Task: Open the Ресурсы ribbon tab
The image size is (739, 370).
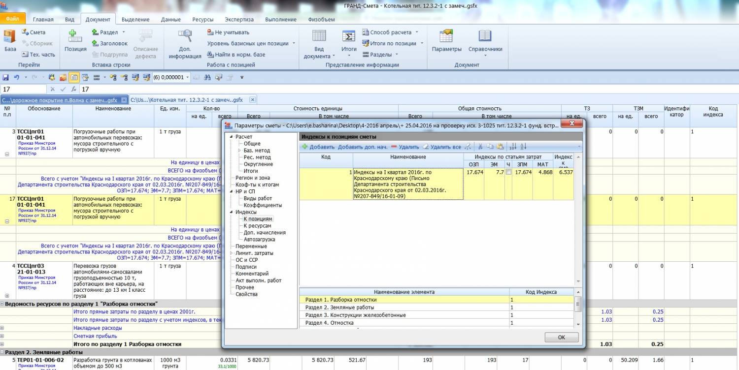Action: click(x=202, y=20)
